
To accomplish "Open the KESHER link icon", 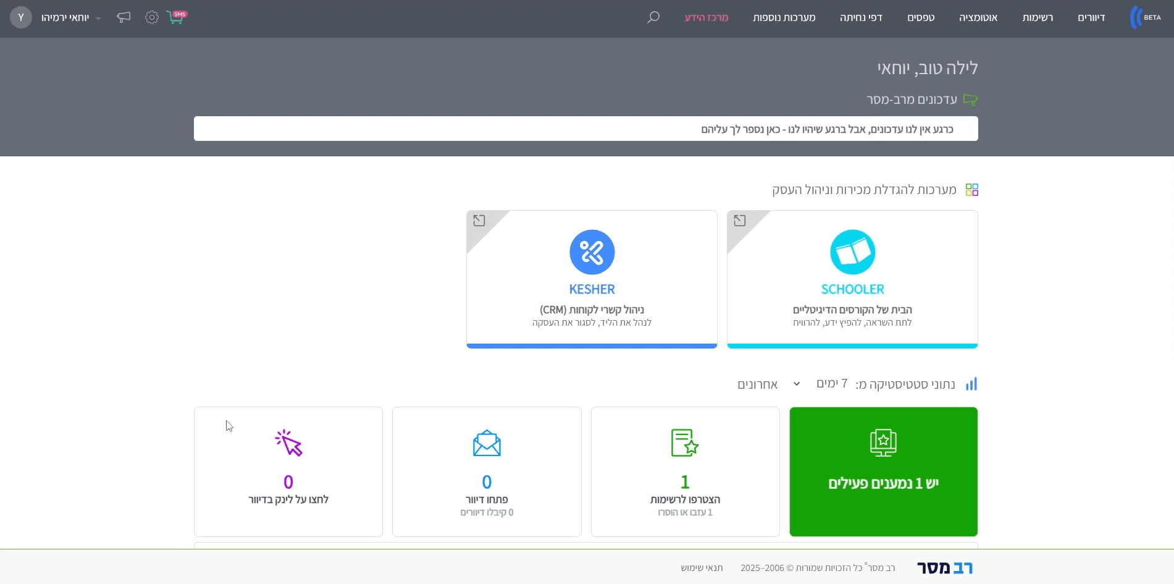I will [x=592, y=252].
